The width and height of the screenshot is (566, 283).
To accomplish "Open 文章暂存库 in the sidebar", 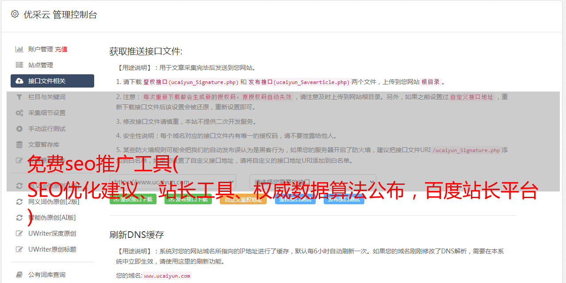I will [x=44, y=145].
